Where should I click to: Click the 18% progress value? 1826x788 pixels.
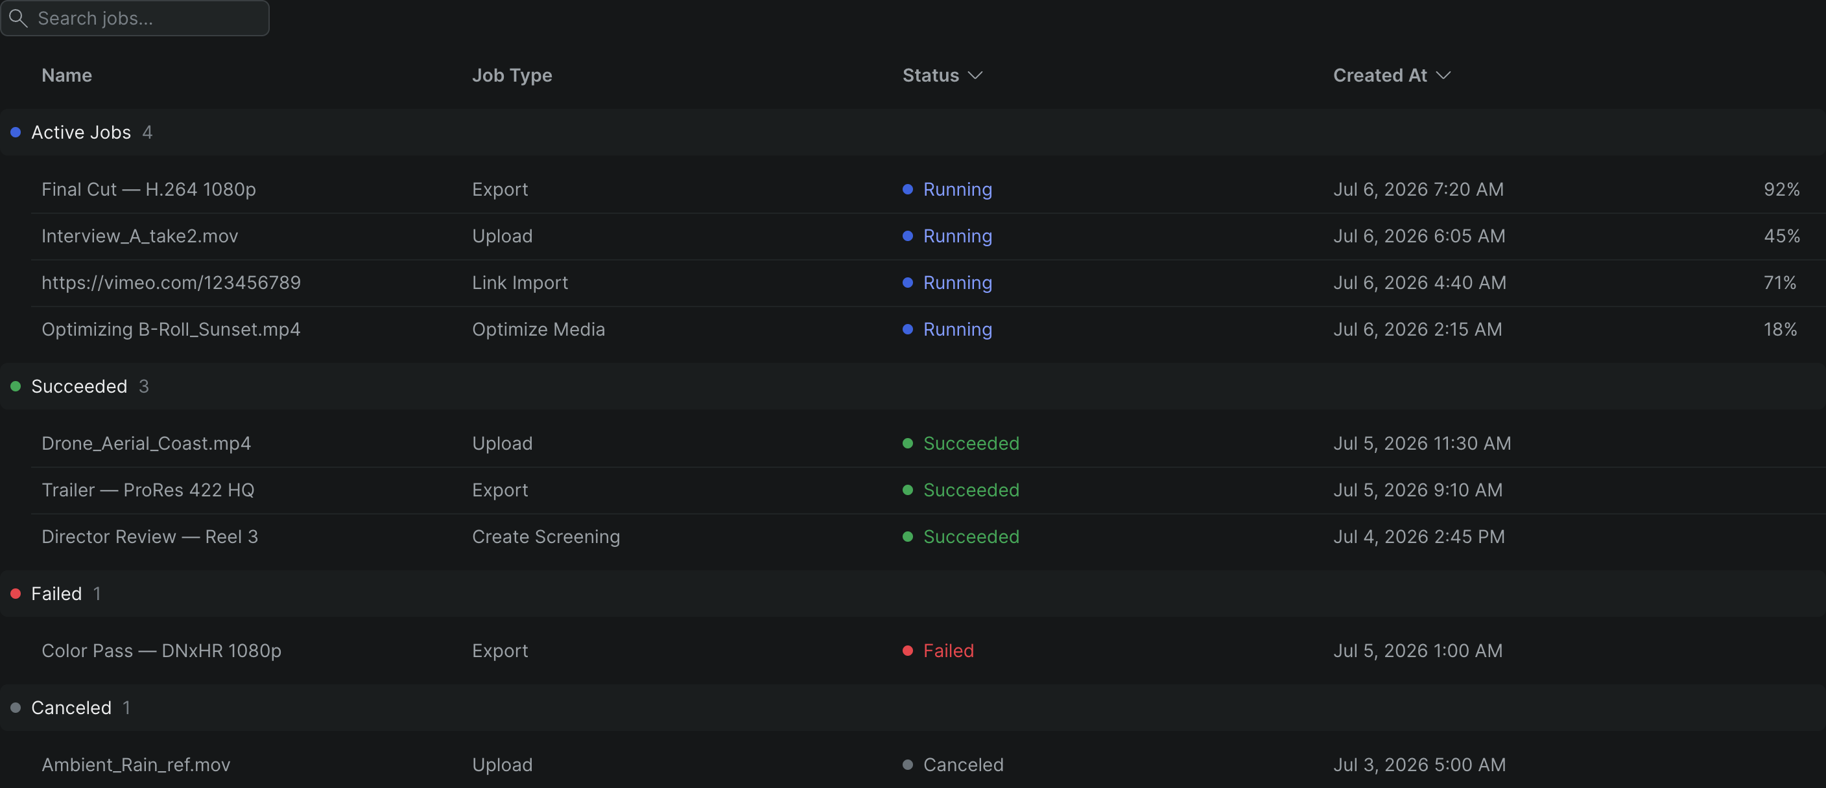coord(1780,330)
